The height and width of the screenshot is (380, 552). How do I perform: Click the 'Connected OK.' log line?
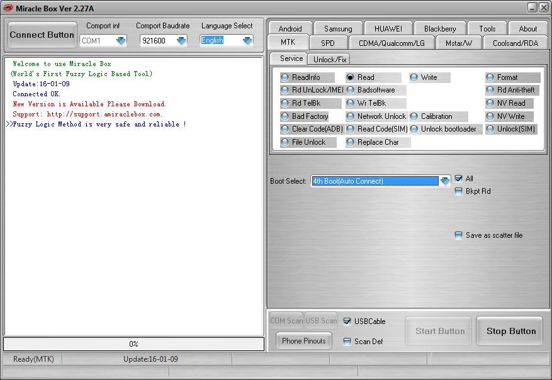[37, 94]
